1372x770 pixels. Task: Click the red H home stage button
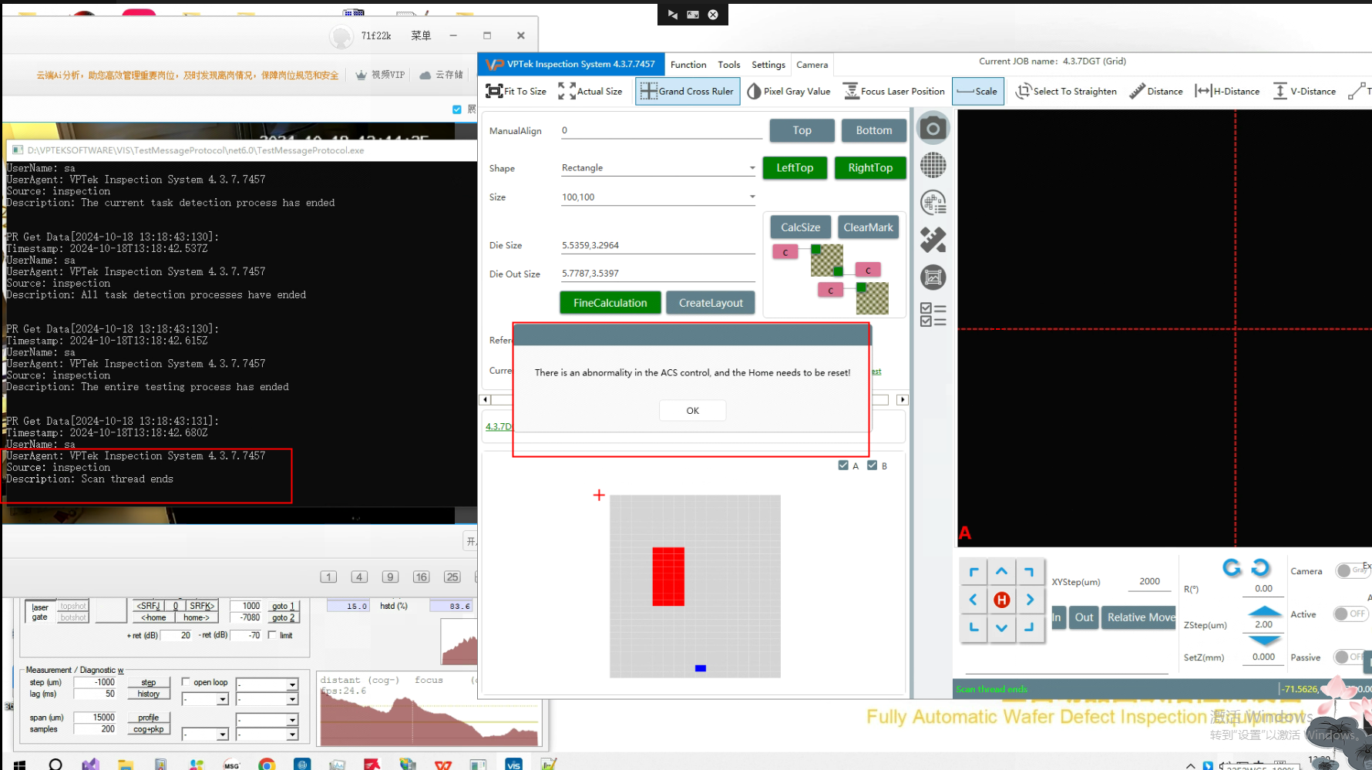[x=1001, y=600]
